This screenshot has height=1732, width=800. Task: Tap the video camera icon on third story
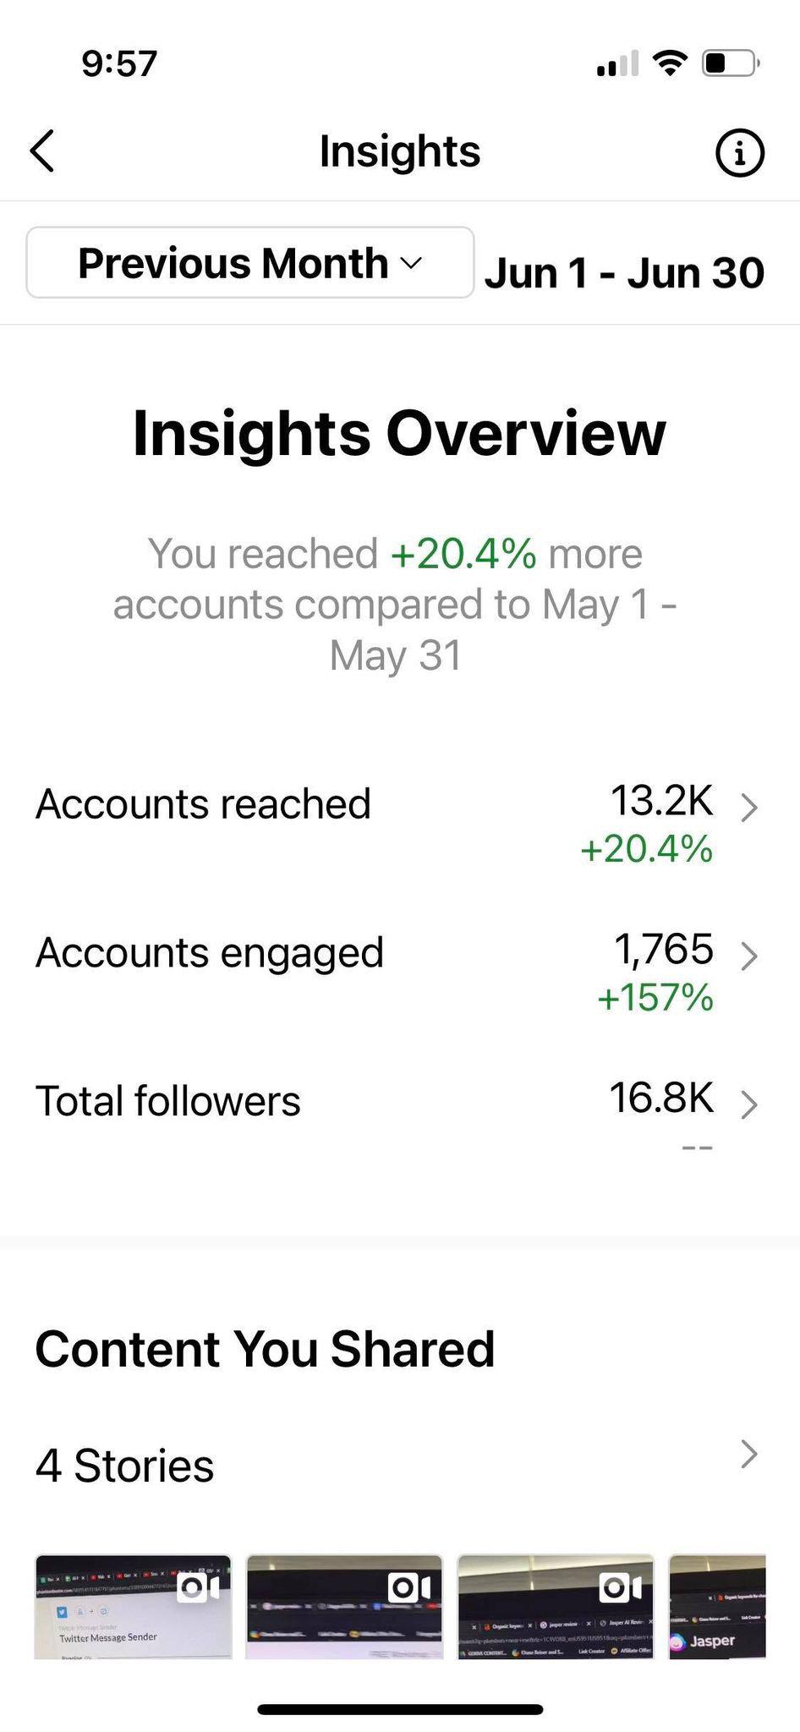click(x=621, y=1587)
